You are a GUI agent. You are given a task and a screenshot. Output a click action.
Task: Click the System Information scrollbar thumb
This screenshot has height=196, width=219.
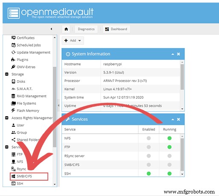tap(182, 77)
